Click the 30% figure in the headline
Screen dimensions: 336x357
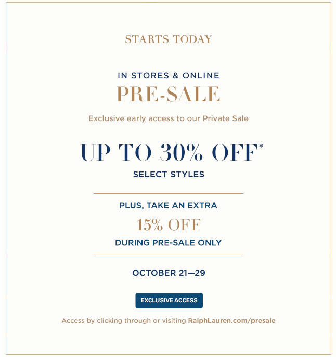[181, 152]
